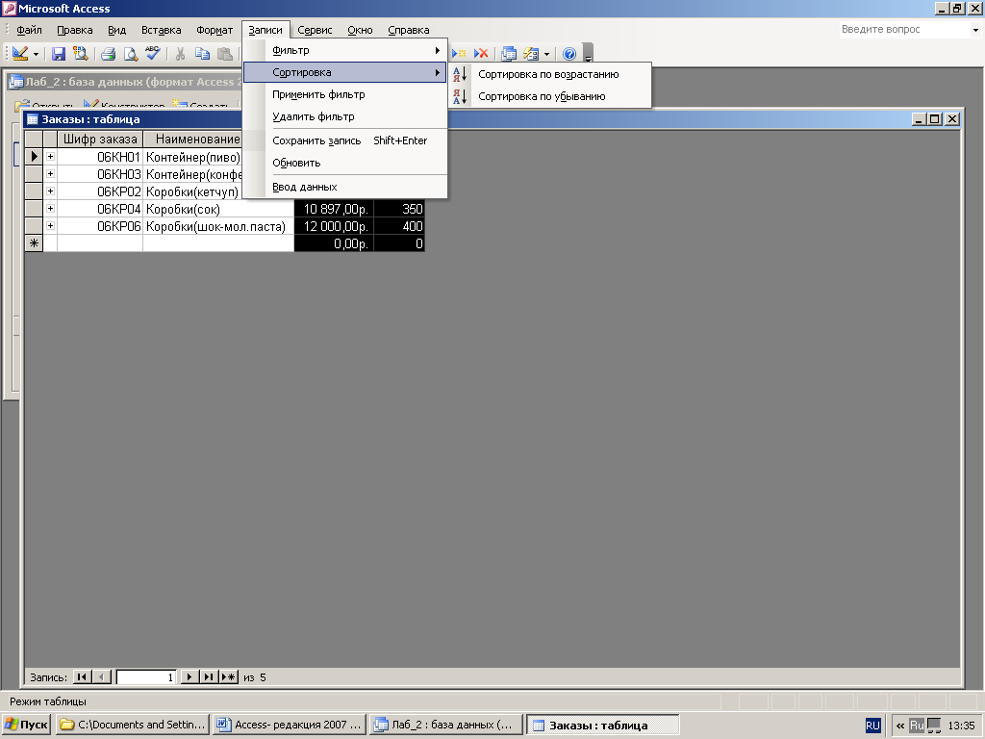Open the Фильтр submenu

pos(345,50)
